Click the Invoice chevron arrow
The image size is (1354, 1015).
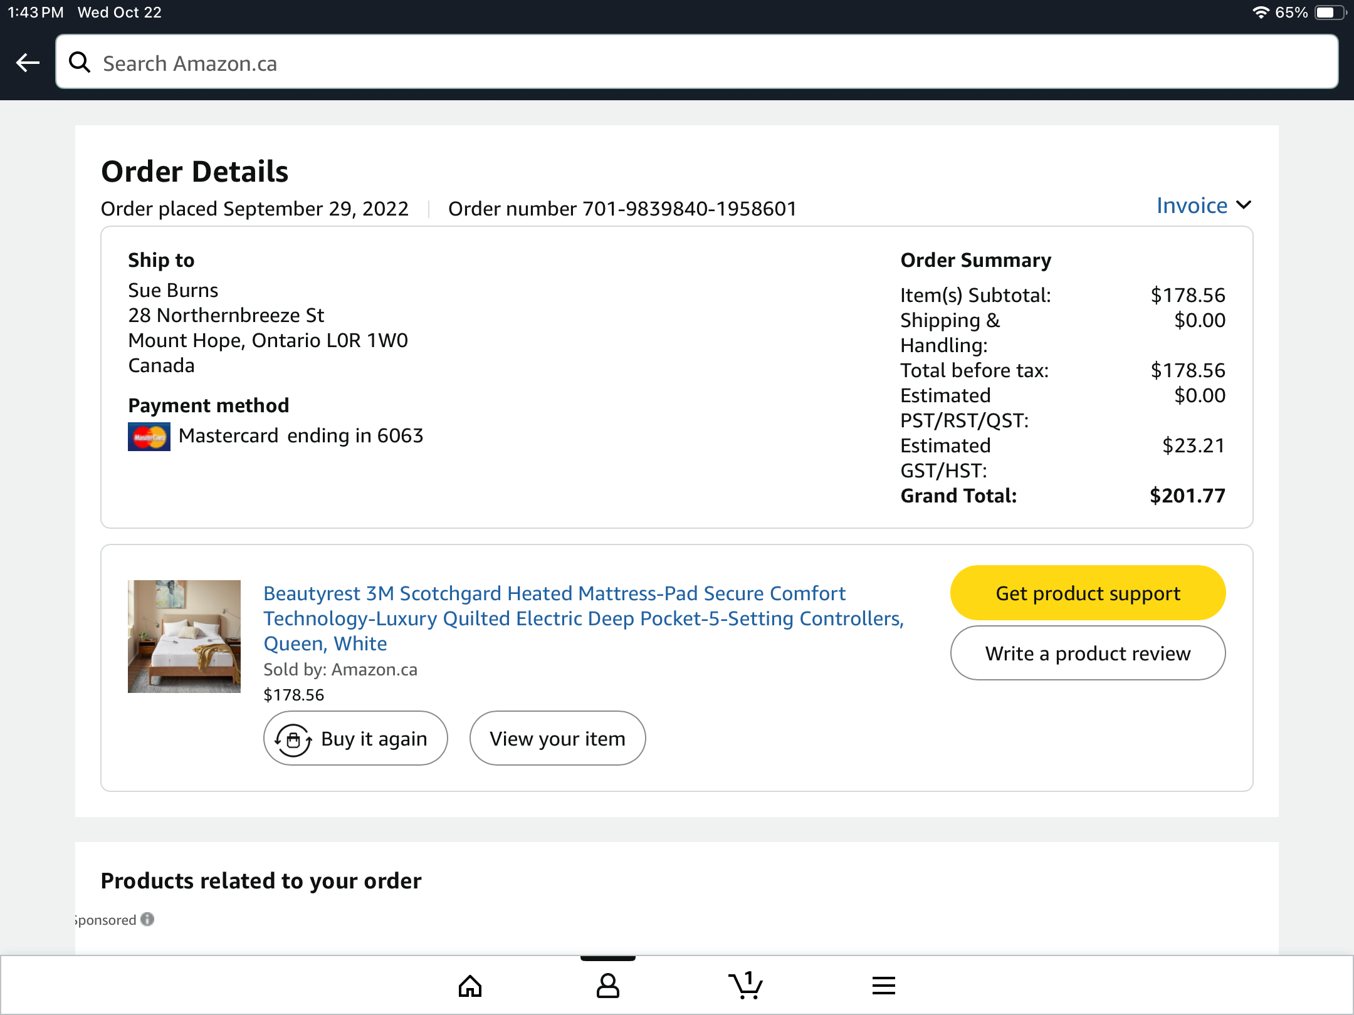[1244, 205]
